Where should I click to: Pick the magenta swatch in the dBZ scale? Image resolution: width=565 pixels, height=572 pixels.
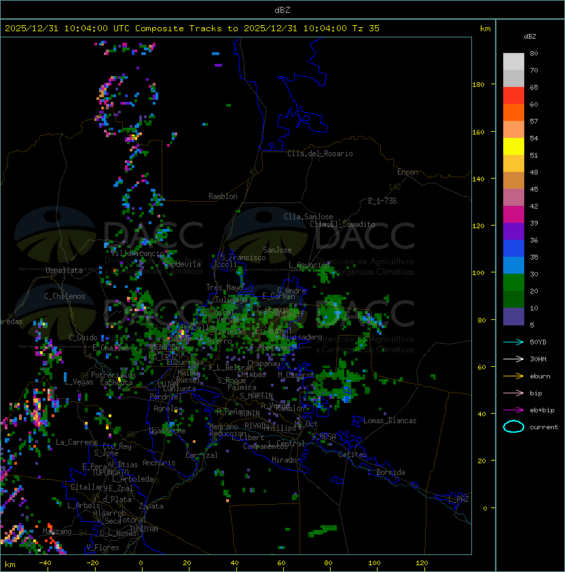pos(513,214)
